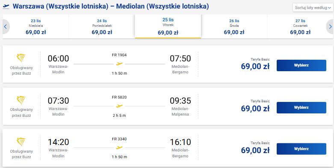Click Wybierz for the 06:00 Bergamo flight

pos(301,65)
